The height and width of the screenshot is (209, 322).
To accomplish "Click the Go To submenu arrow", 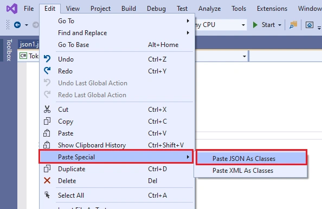I will point(188,21).
